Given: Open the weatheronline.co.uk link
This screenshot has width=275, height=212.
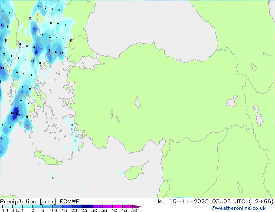Looking at the screenshot, I should point(239,208).
